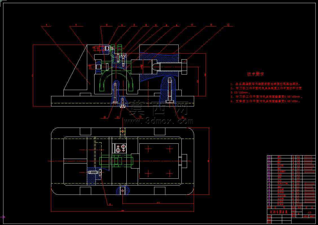
Task: Click the drawing title in title block
Action: tap(279, 212)
